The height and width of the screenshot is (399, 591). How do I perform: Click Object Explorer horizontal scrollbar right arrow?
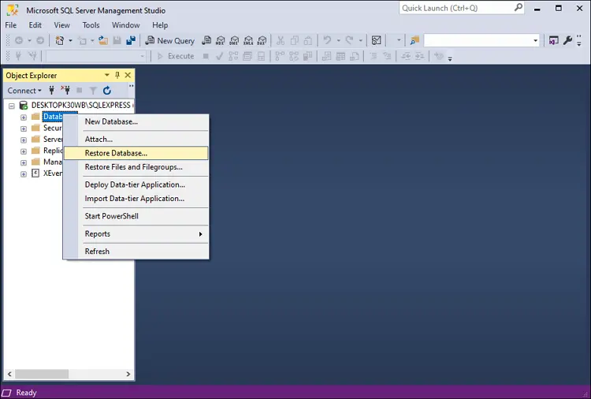pos(128,374)
